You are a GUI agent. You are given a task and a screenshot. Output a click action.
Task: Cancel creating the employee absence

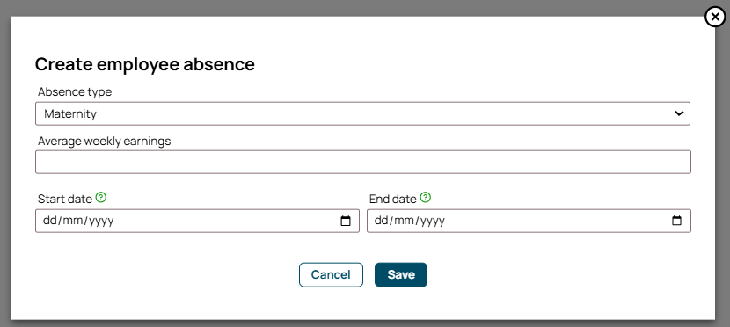click(331, 275)
